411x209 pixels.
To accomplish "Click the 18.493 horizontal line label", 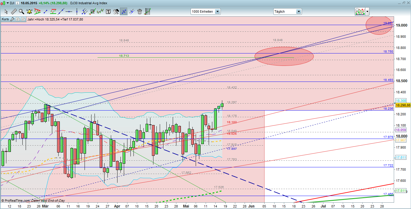I will click(x=388, y=80).
